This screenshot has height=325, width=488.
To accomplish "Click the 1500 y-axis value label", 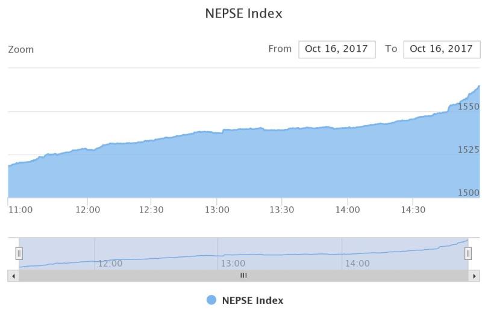I will coord(469,193).
